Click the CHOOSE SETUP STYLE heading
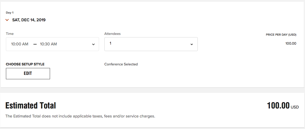 (x=25, y=64)
